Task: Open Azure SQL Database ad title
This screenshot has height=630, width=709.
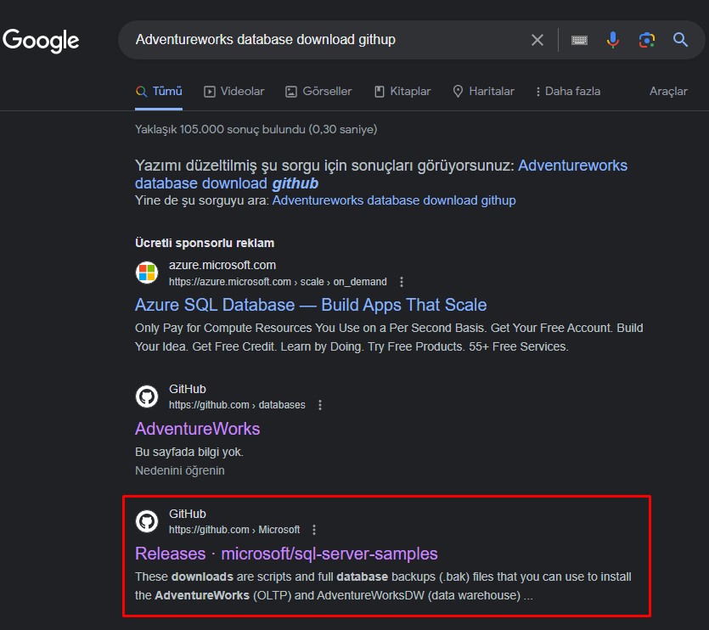Action: point(311,305)
